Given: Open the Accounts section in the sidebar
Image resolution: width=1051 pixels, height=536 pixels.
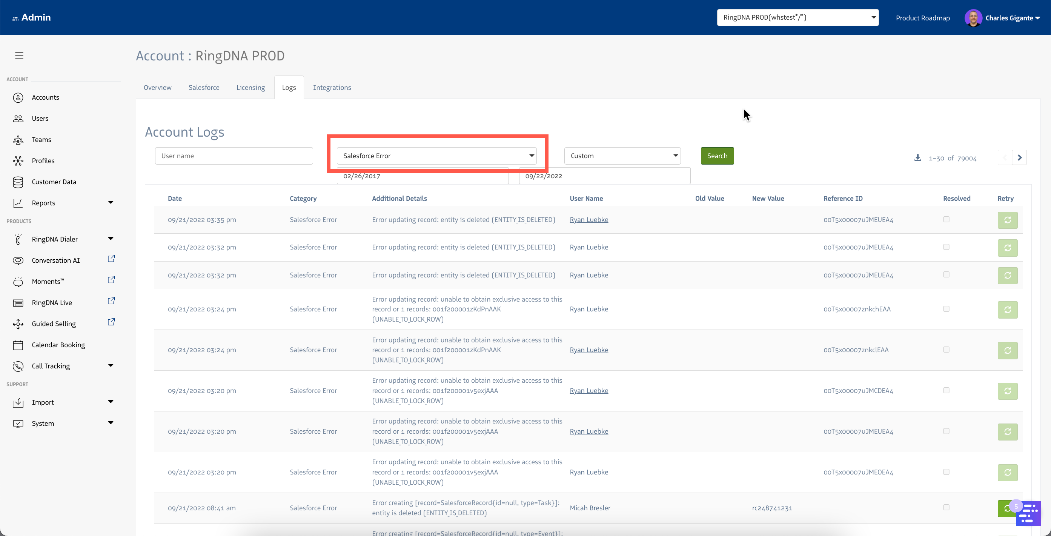Looking at the screenshot, I should 46,97.
